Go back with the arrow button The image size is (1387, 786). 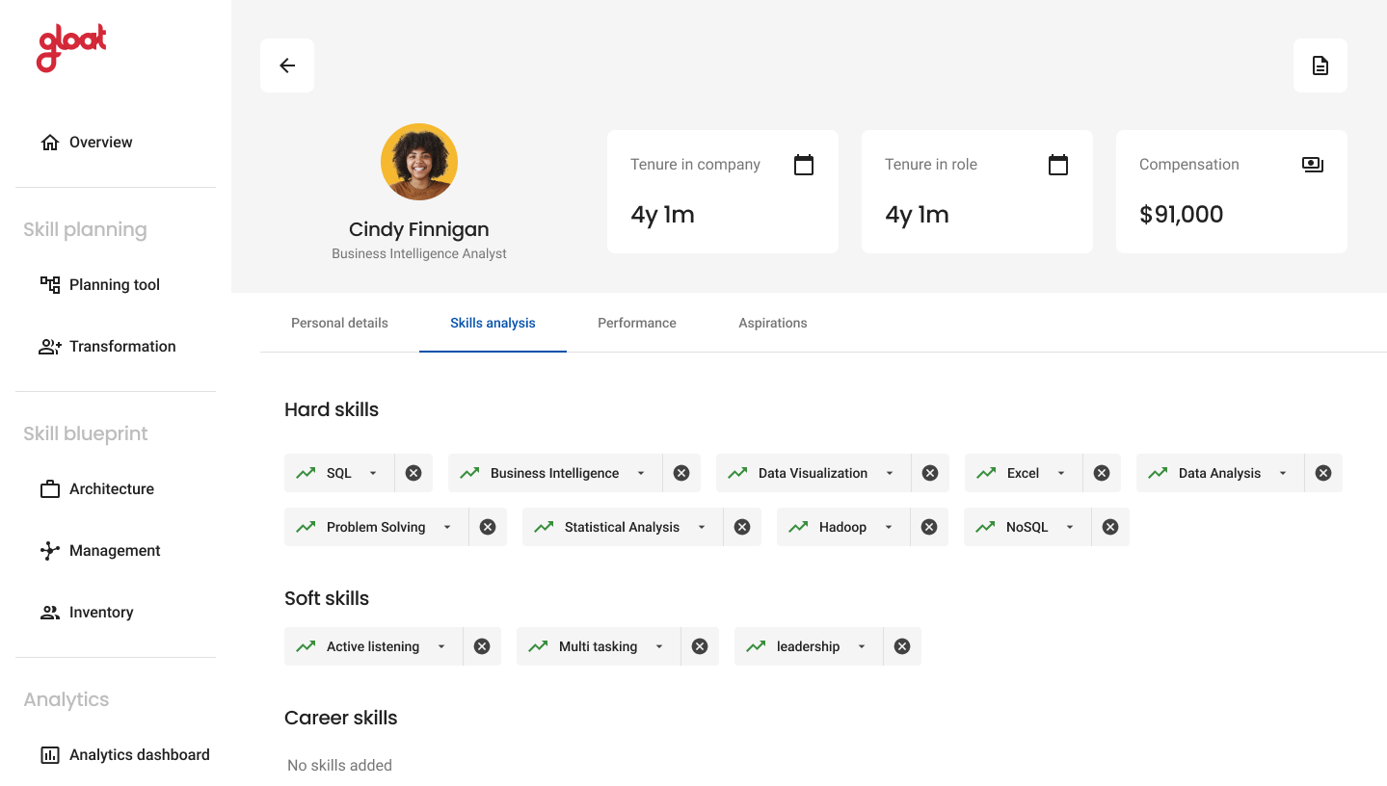[287, 65]
